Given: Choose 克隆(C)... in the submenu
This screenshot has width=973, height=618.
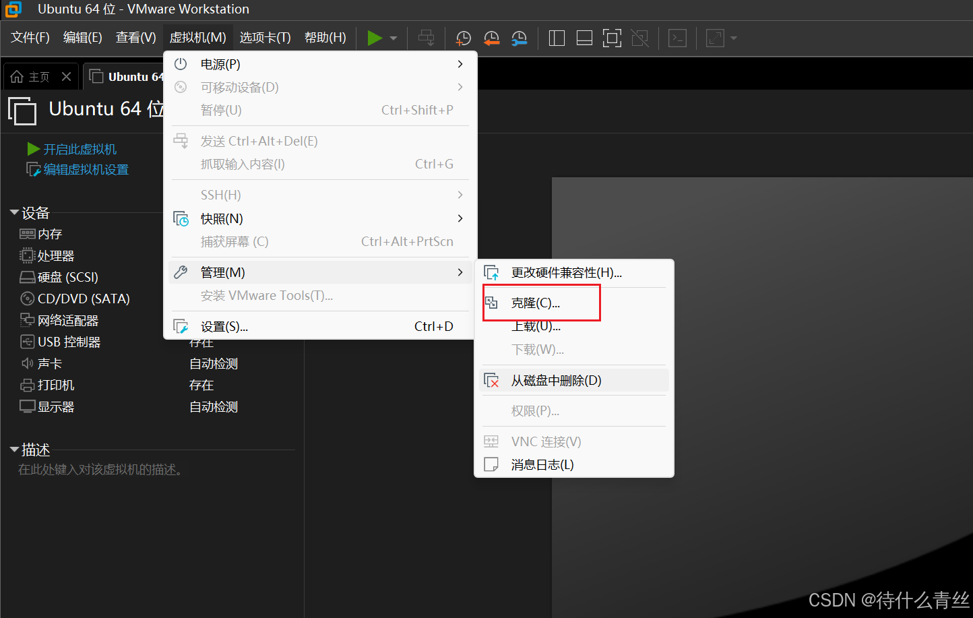Looking at the screenshot, I should pyautogui.click(x=574, y=303).
